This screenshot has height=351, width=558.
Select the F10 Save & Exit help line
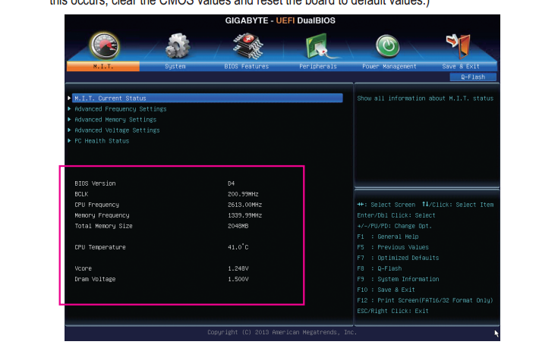coord(386,290)
